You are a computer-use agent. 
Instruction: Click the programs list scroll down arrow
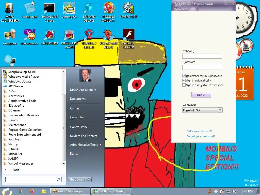pyautogui.click(x=63, y=164)
